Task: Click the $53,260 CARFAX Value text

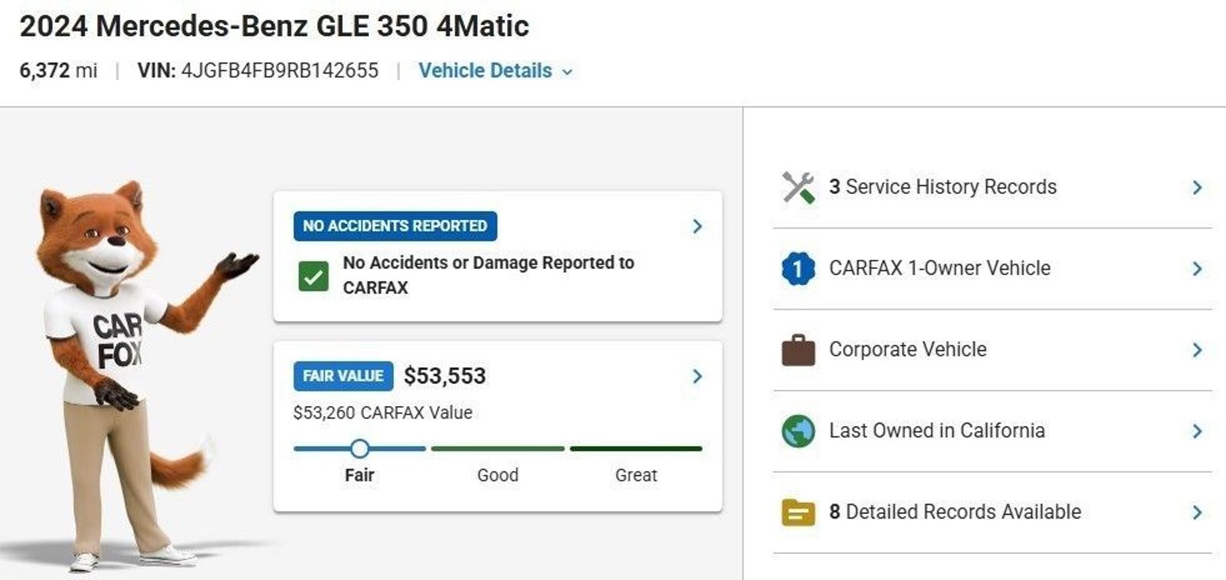Action: (382, 413)
